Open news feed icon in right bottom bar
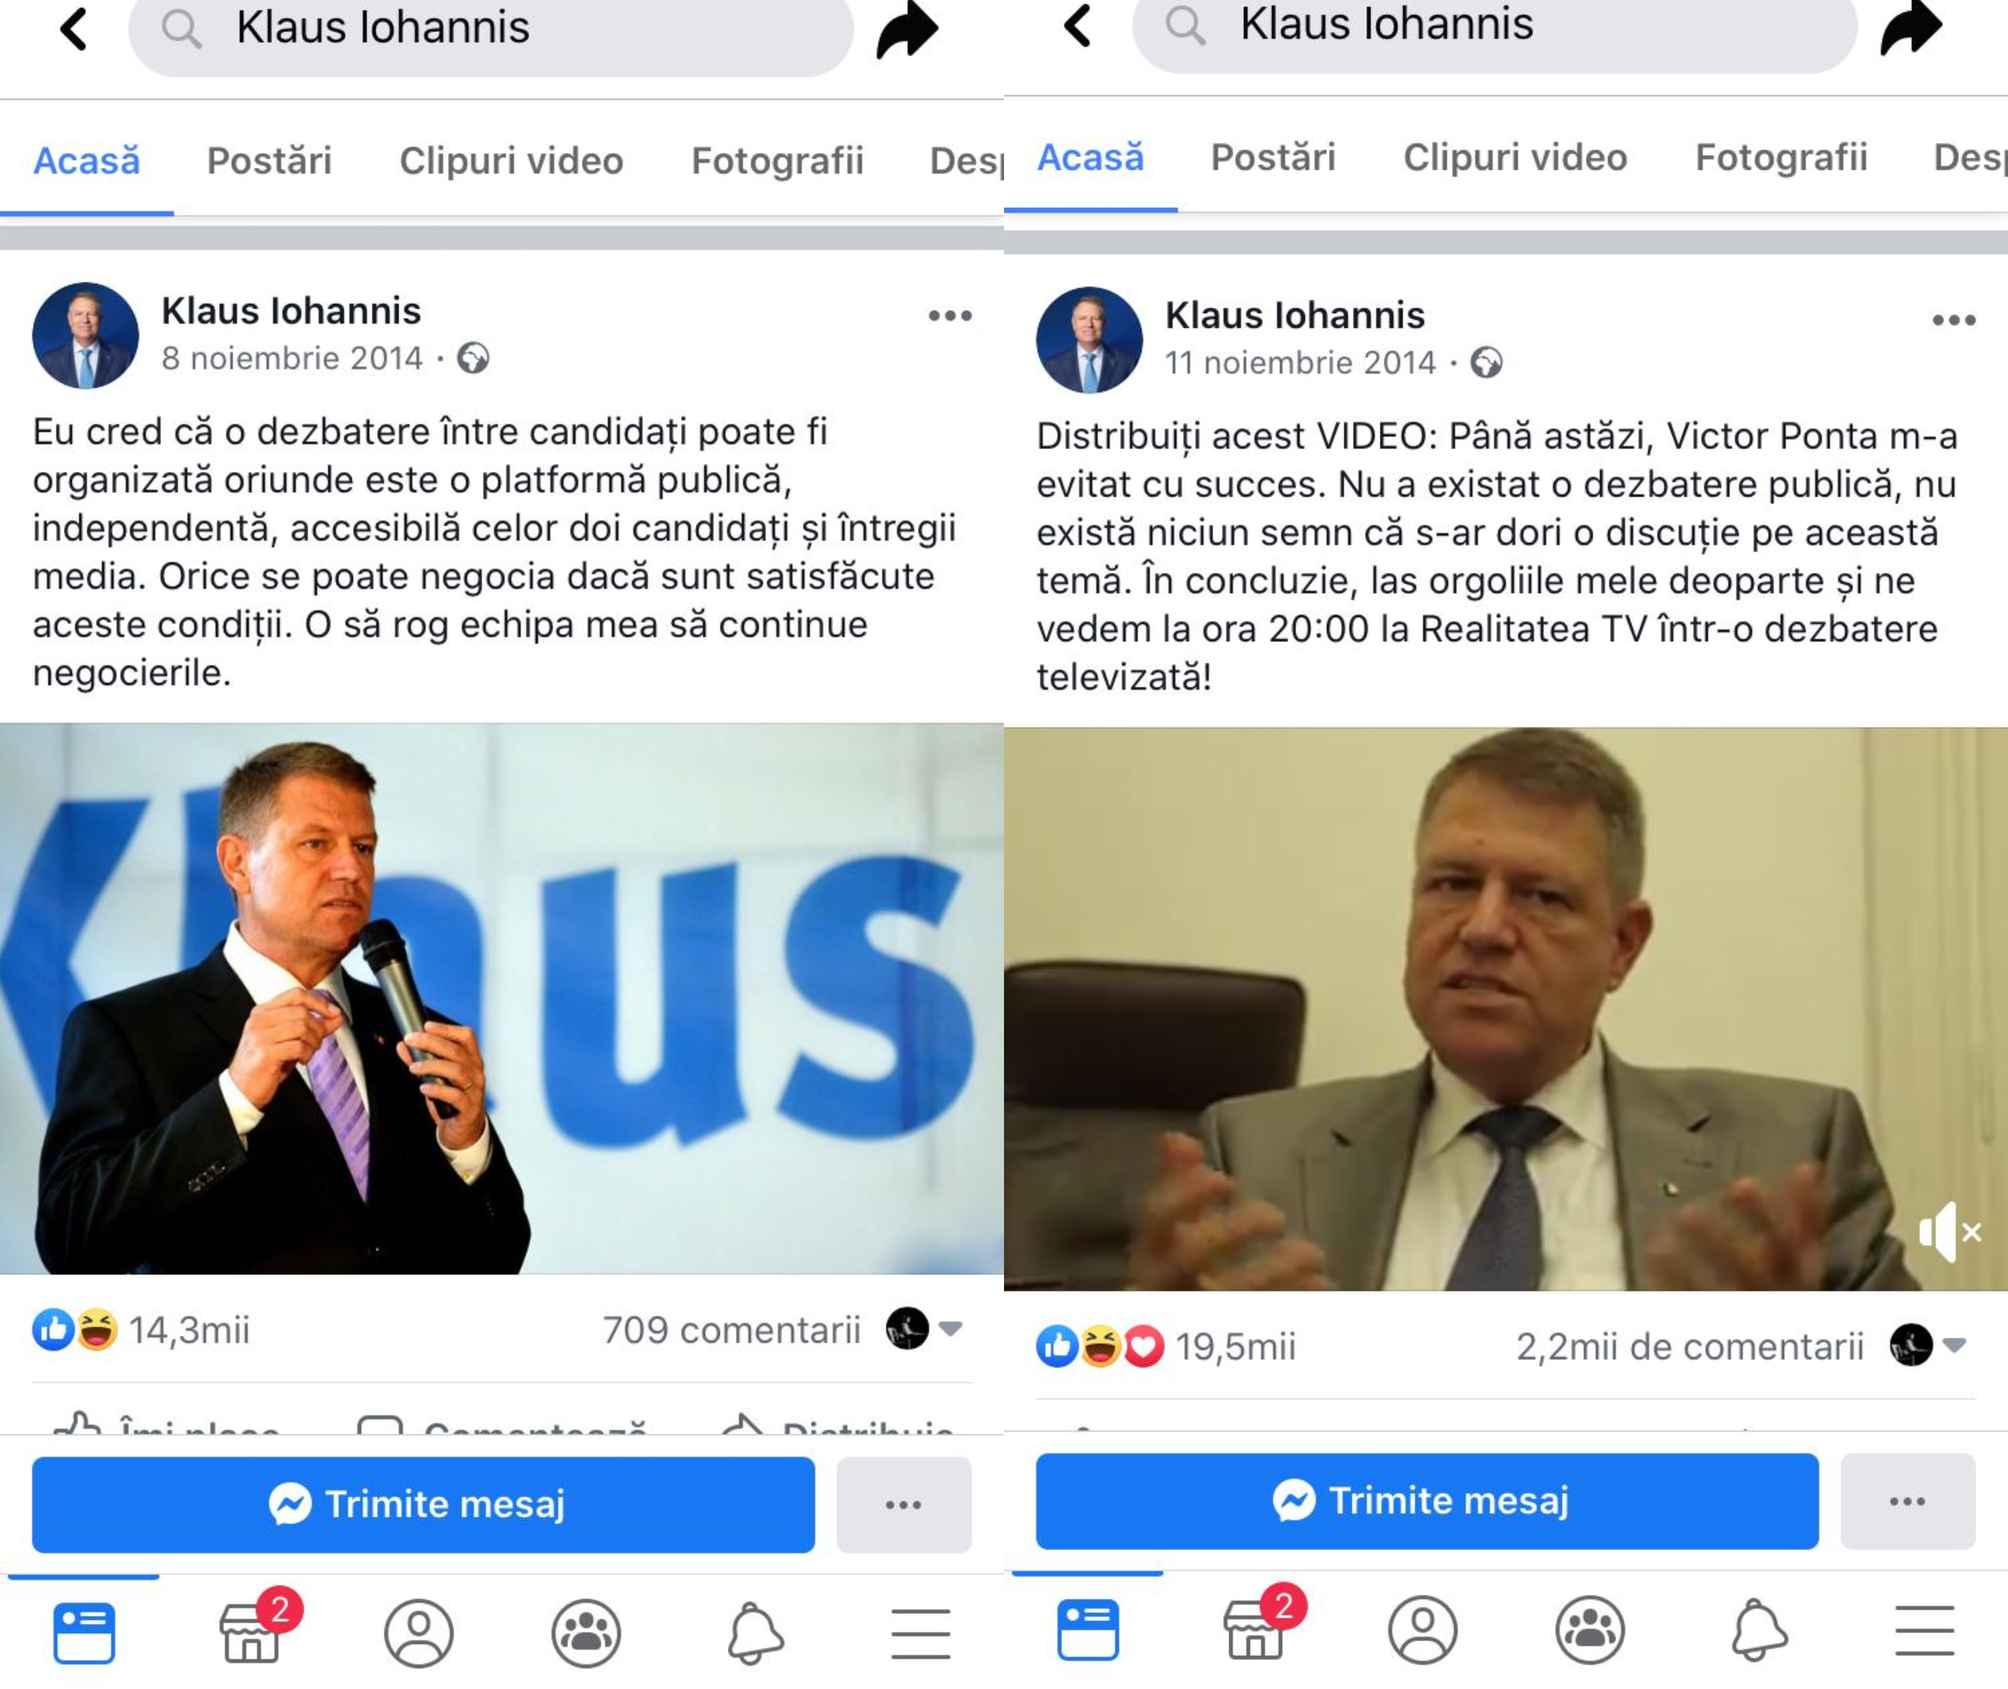Screen dimensions: 2008x1689 point(1087,1629)
